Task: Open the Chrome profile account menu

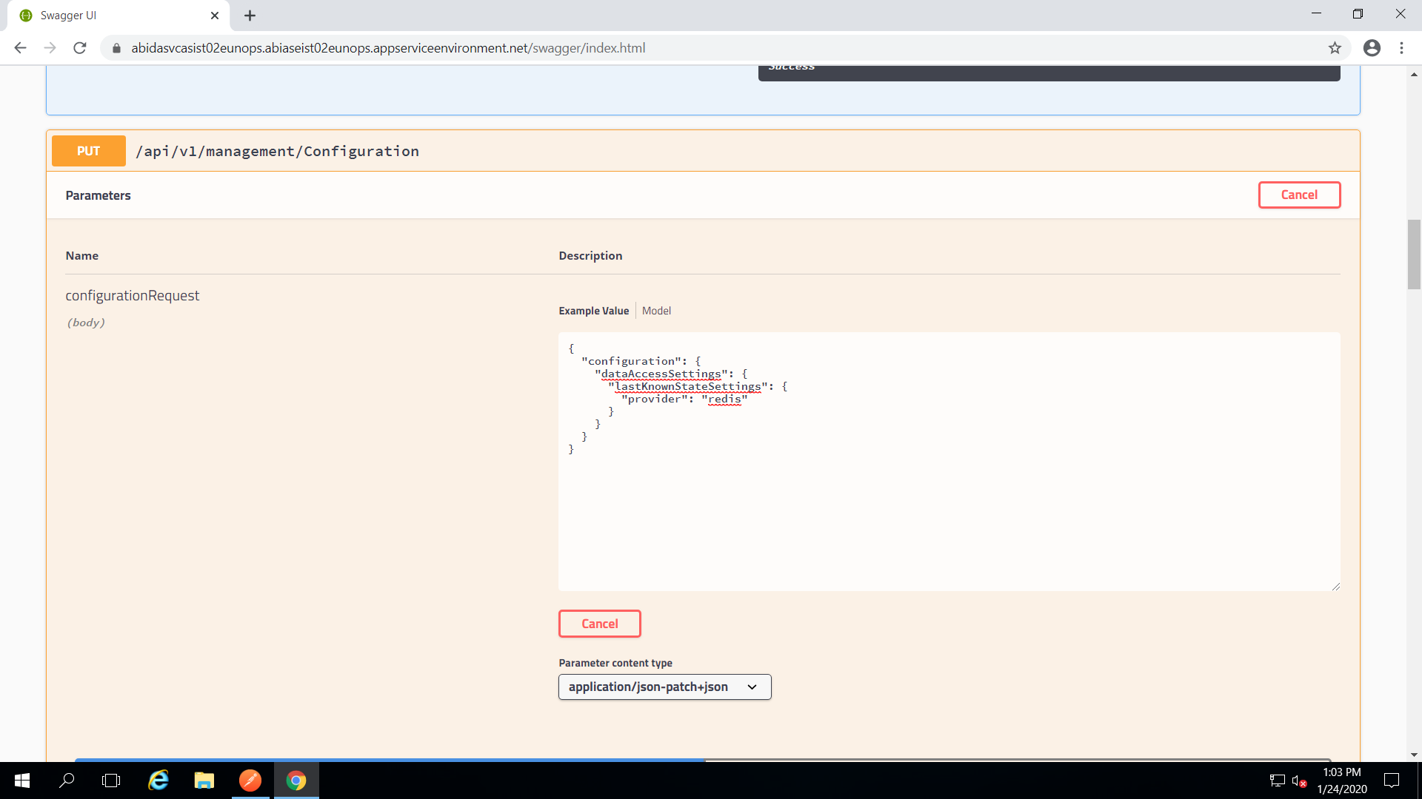Action: 1372,48
